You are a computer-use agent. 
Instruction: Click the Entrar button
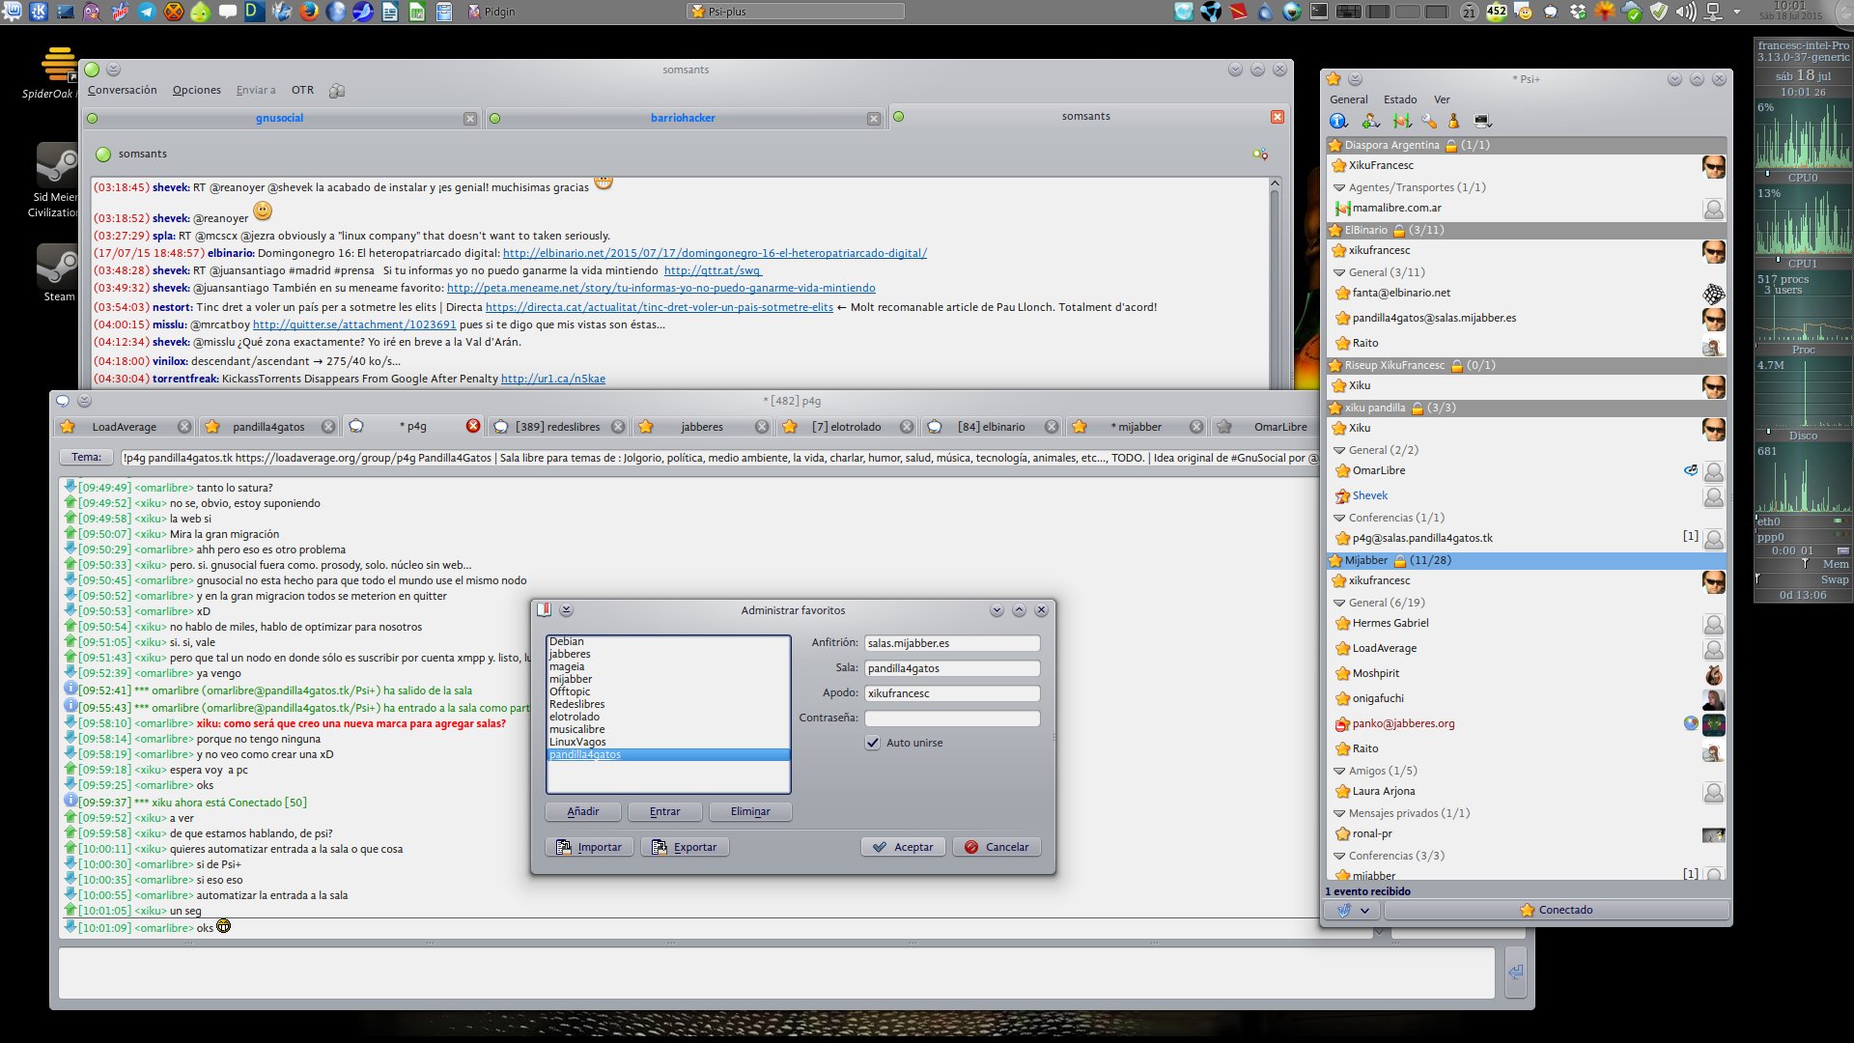tap(664, 811)
